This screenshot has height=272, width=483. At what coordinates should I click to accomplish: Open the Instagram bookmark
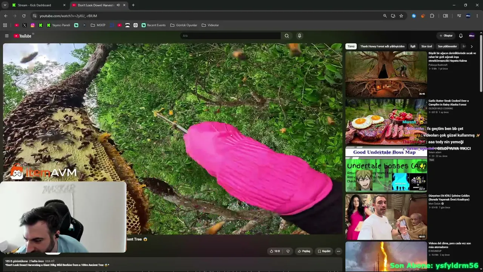33,25
